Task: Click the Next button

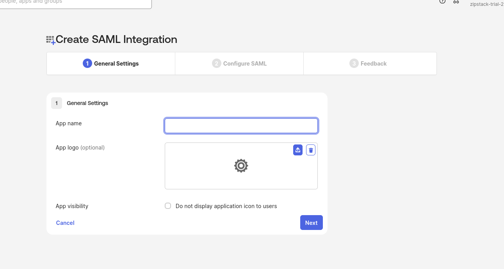Action: tap(311, 223)
